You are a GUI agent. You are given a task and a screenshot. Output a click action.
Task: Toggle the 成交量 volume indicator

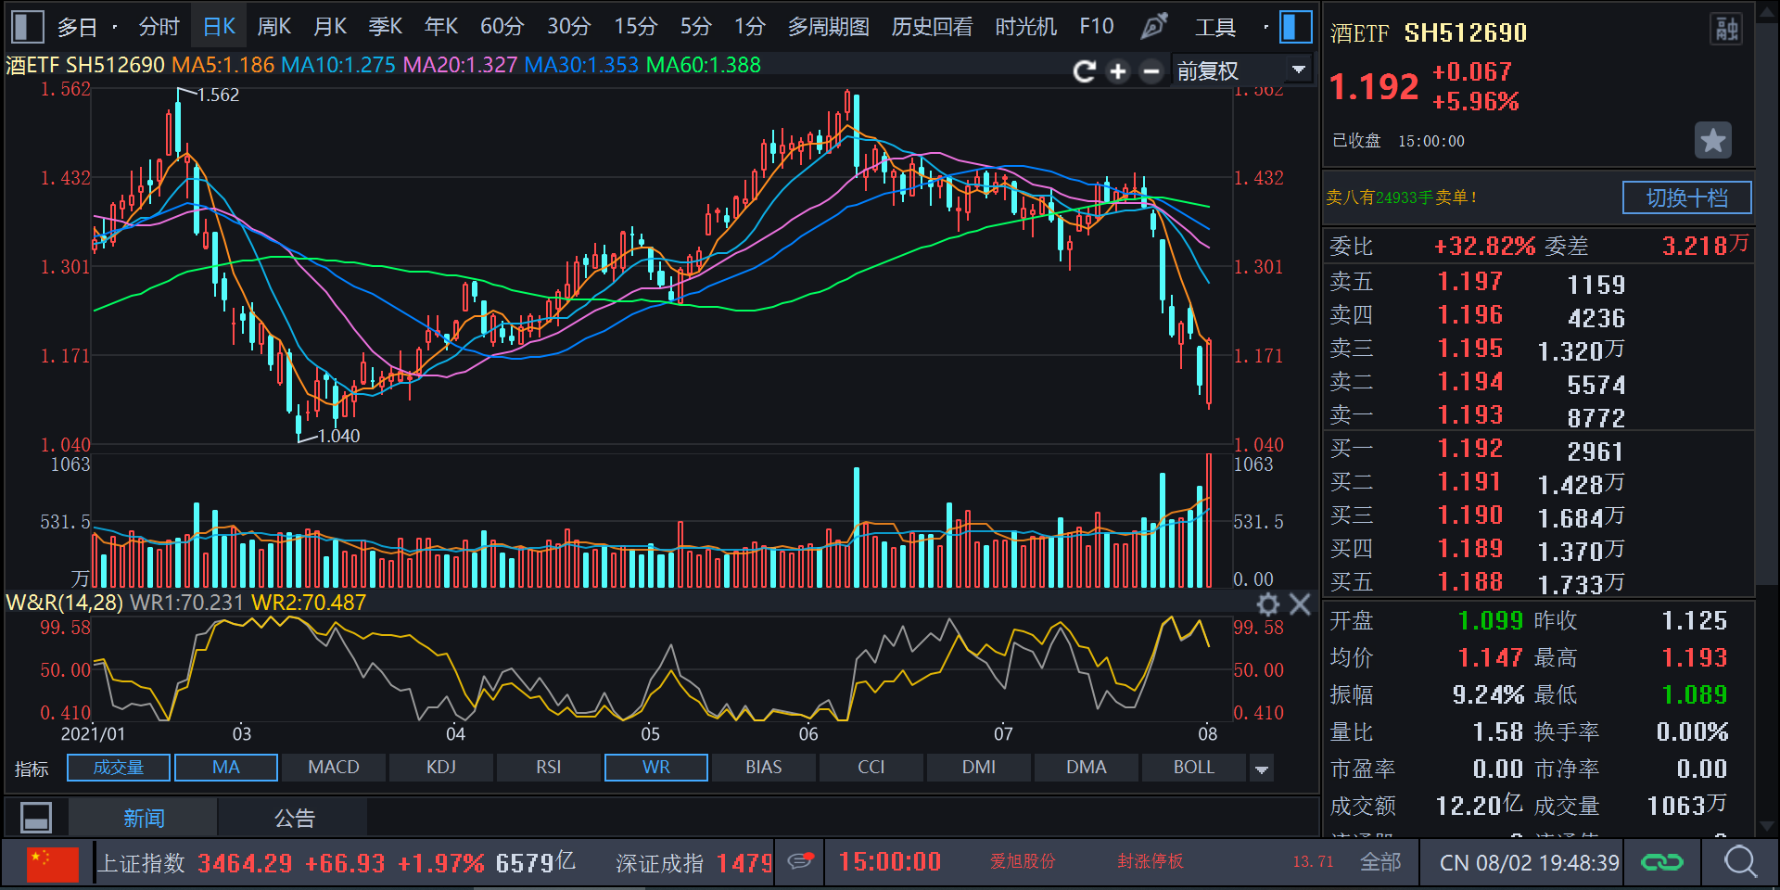119,768
